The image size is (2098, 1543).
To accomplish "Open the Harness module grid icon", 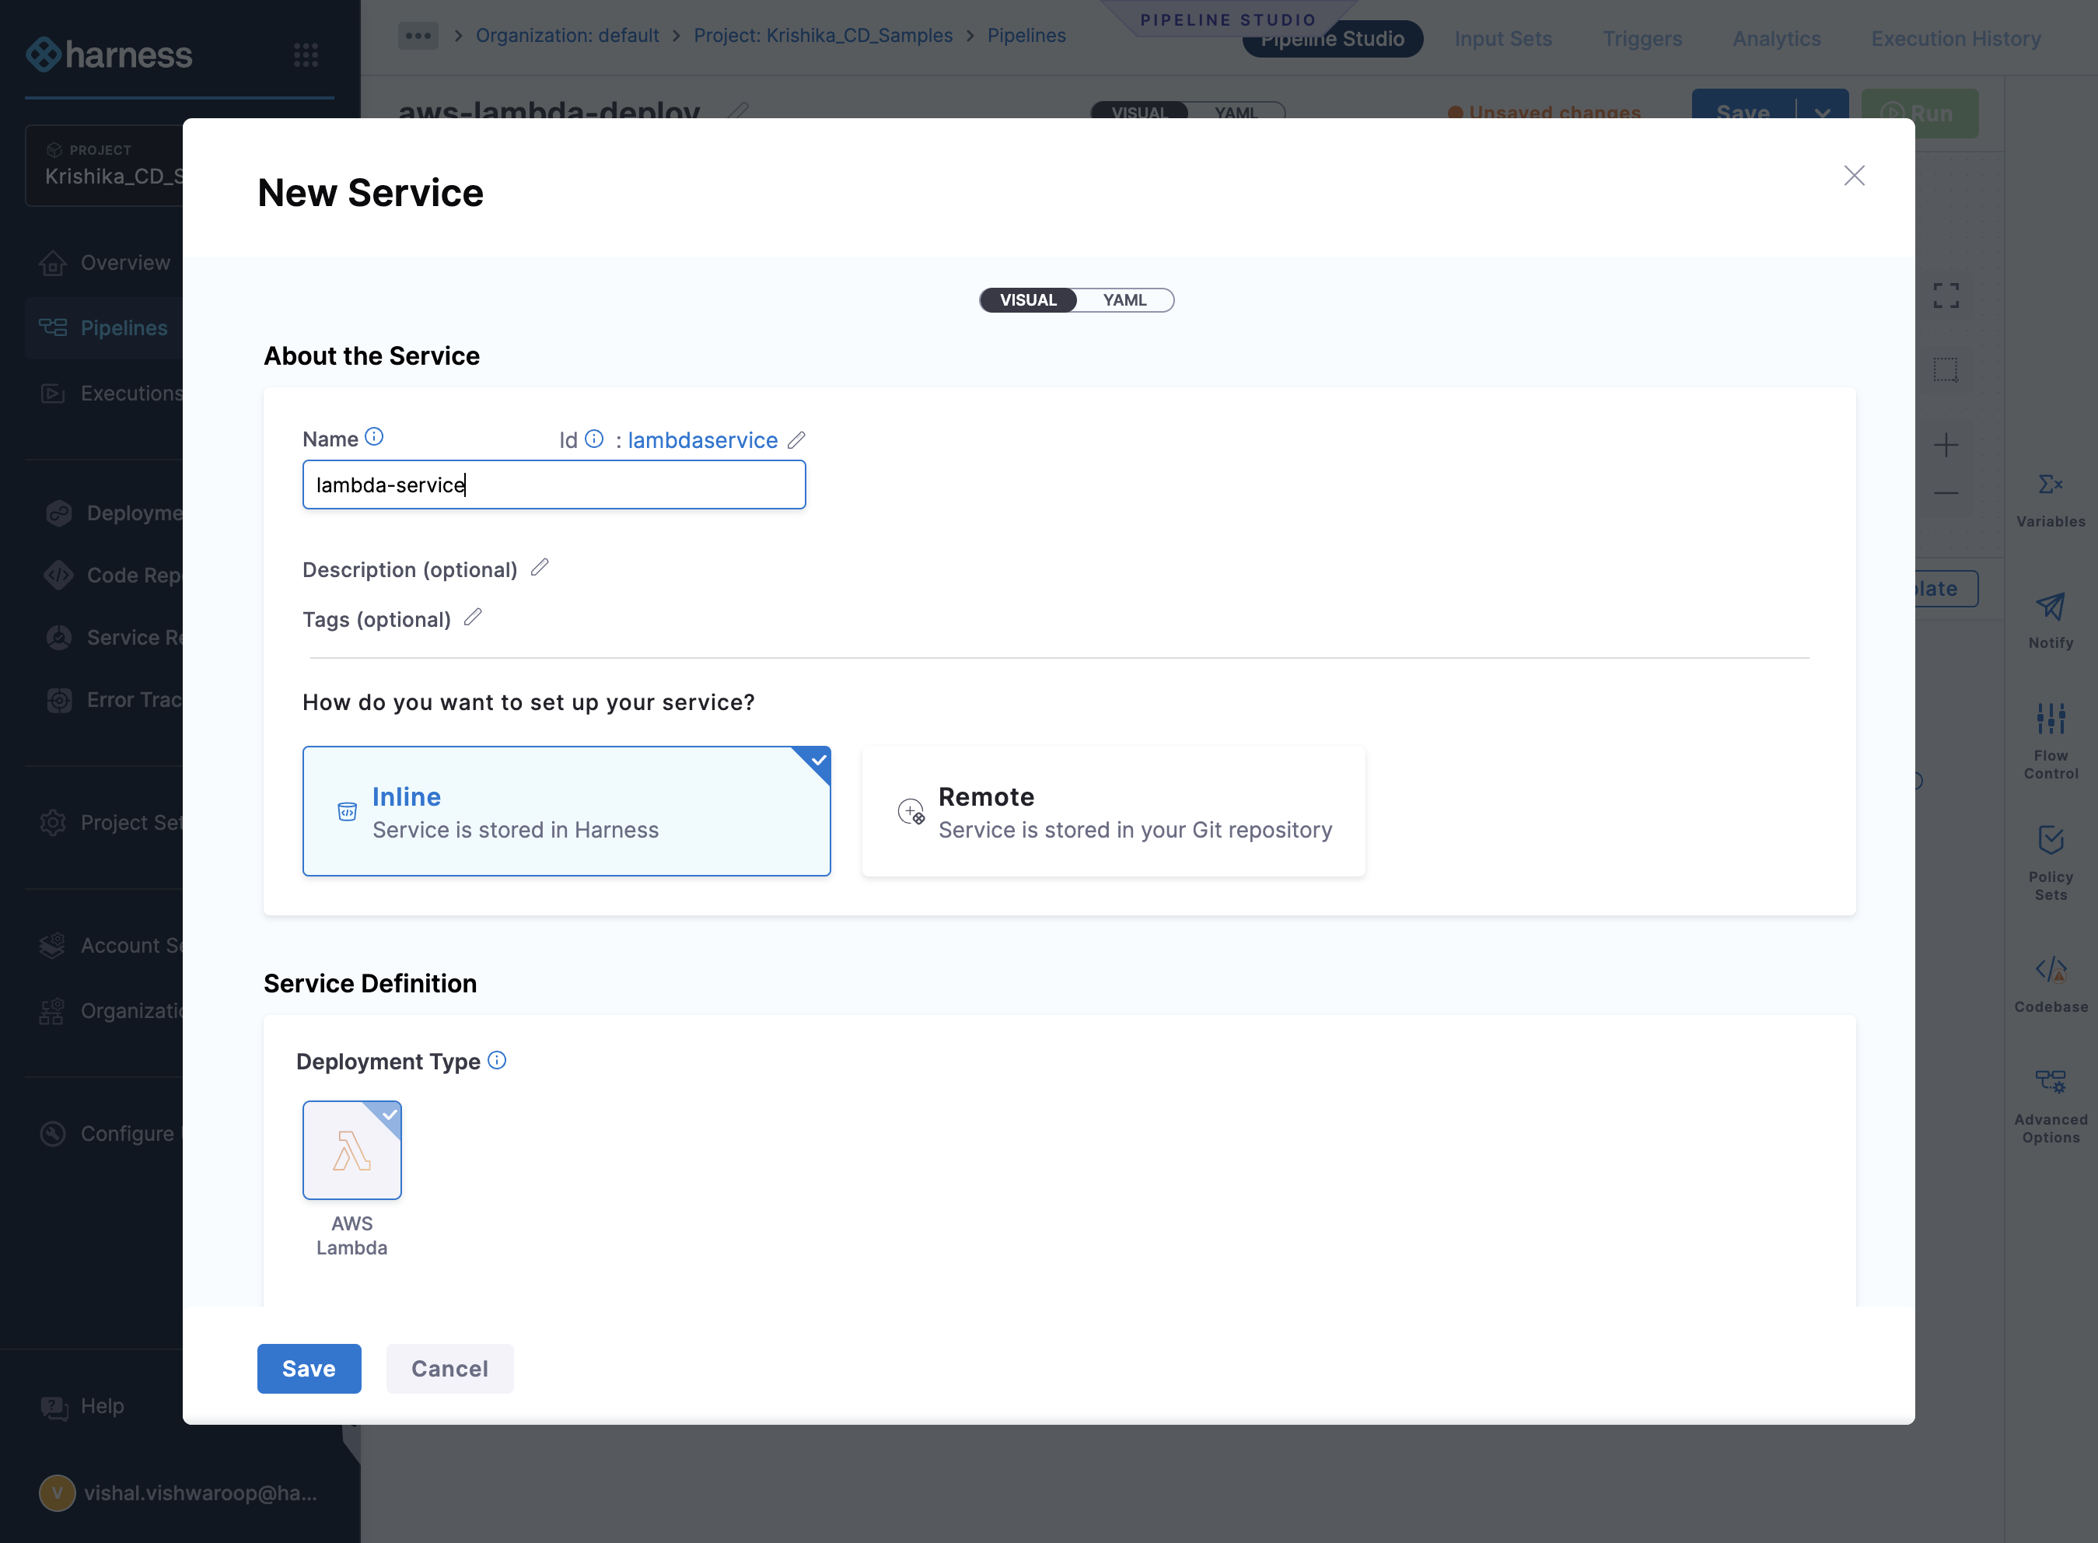I will coord(306,54).
